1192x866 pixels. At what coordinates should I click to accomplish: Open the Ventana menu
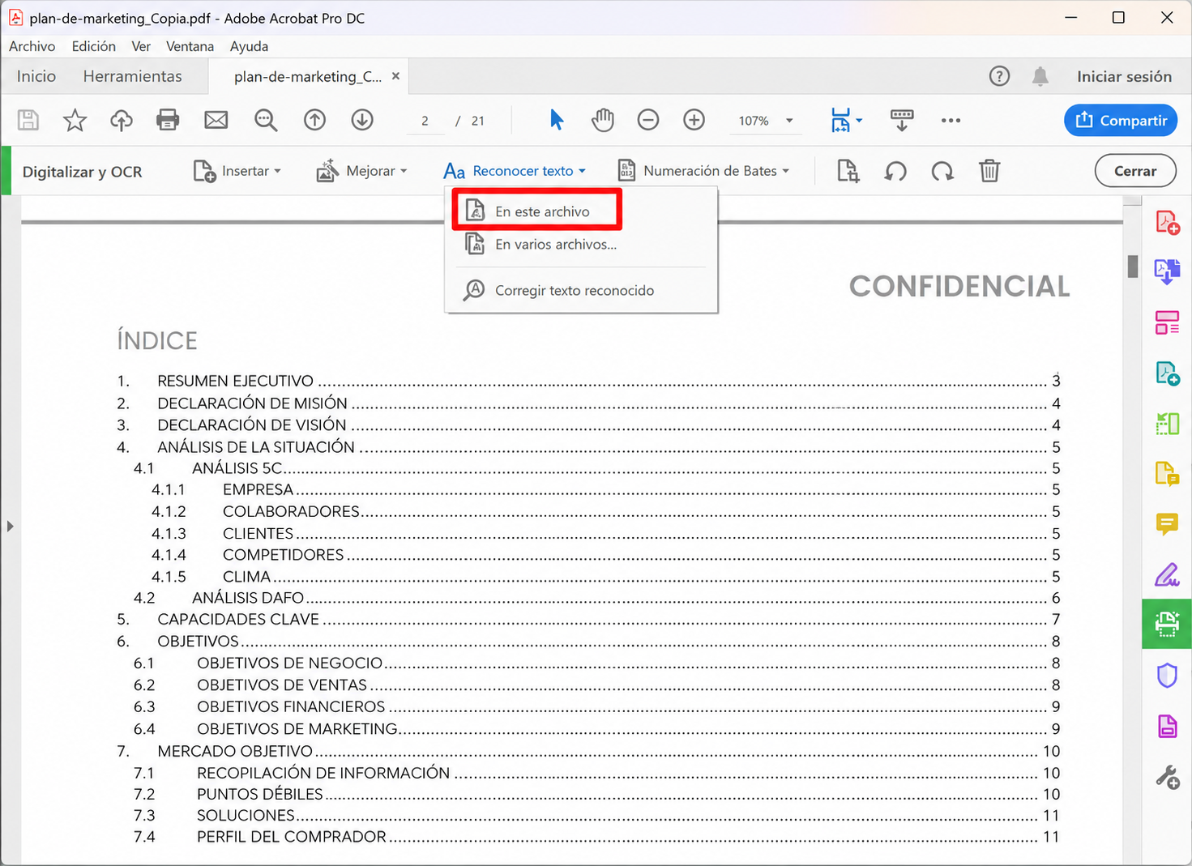[190, 46]
